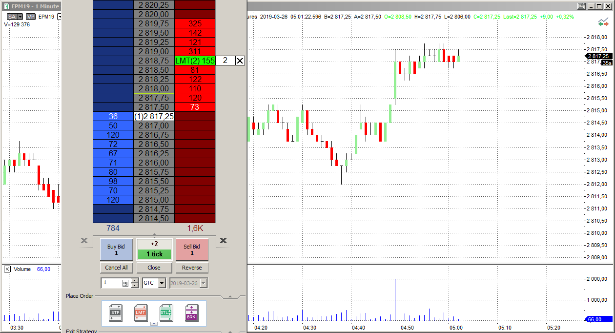Select the STL stop-limit order icon
615x333 pixels.
tap(166, 312)
